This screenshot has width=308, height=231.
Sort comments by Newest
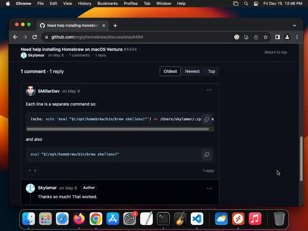click(192, 71)
